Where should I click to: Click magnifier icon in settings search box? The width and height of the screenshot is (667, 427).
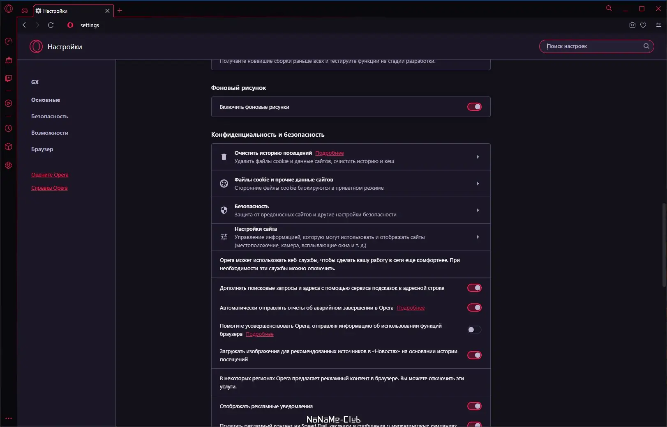coord(646,46)
